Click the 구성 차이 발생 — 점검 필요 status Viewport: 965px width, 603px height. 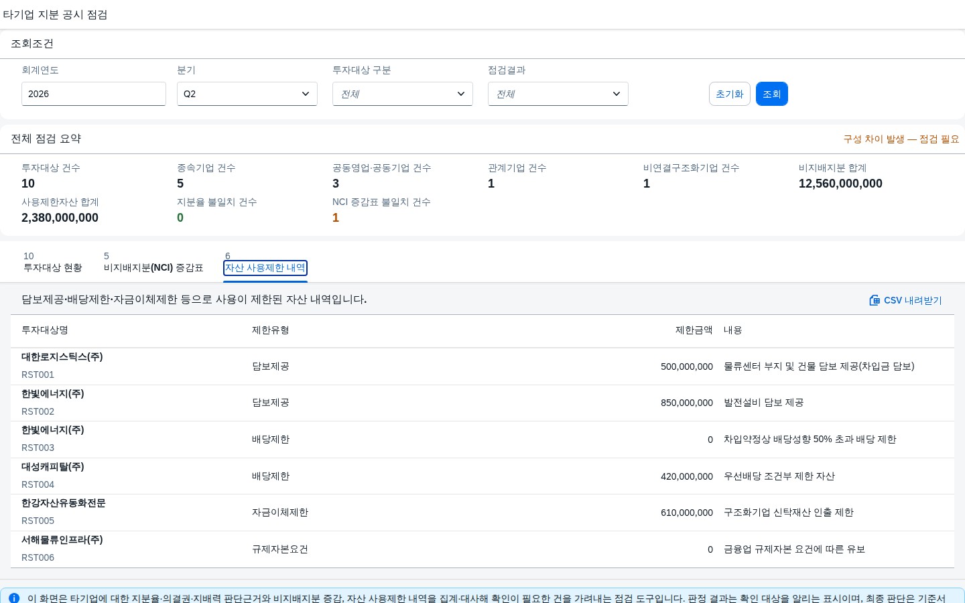[901, 139]
